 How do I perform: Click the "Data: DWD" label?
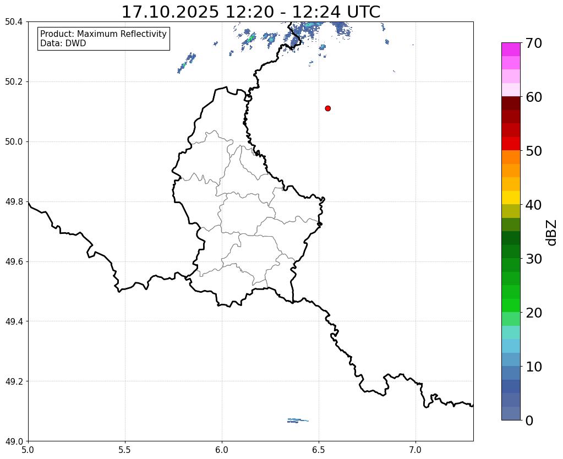[x=63, y=43]
